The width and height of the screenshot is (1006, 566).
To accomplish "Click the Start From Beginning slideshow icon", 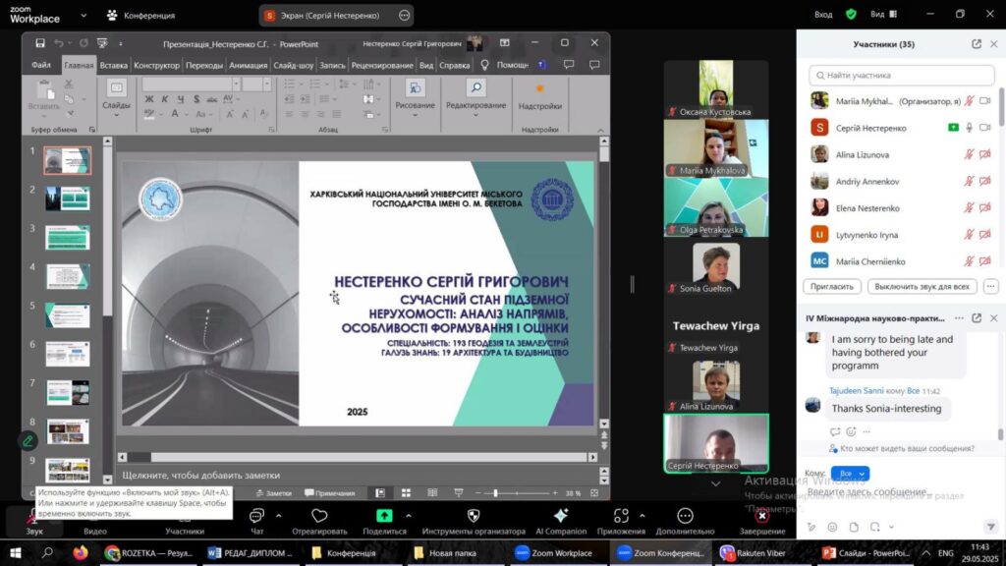I will (x=102, y=43).
